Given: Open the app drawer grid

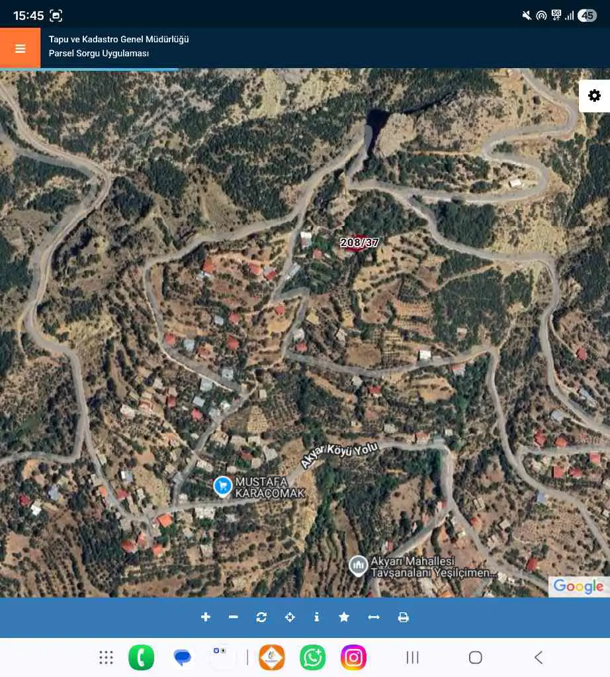Looking at the screenshot, I should pyautogui.click(x=106, y=657).
